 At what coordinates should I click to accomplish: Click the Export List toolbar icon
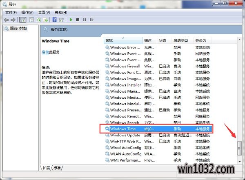pos(46,20)
